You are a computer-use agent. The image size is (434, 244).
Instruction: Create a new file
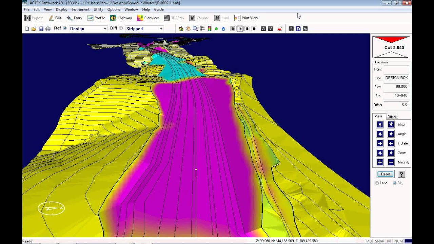click(27, 29)
